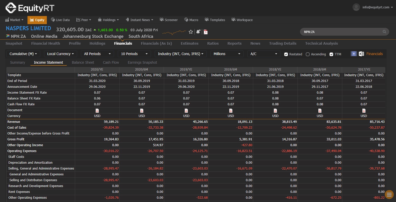Click the NASPERS LIMITED company name
This screenshot has height=202, width=396.
point(29,28)
